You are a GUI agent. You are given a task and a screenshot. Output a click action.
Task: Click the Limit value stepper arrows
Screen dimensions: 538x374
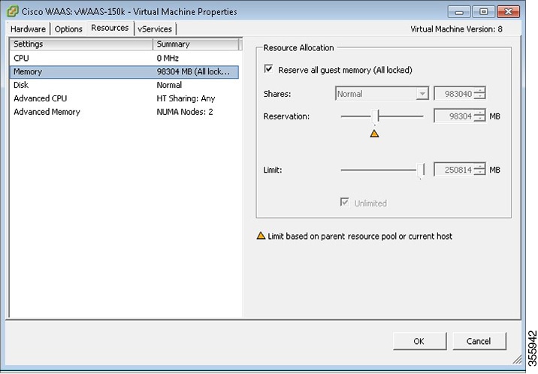479,170
